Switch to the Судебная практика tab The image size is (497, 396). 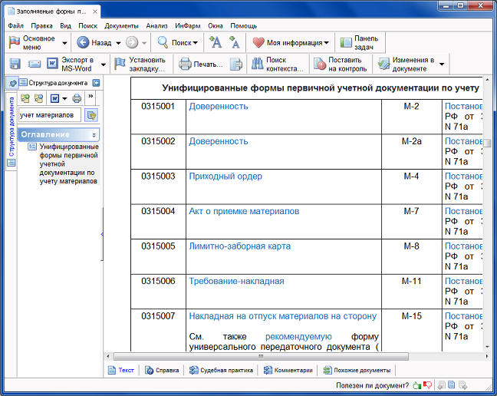(x=221, y=370)
